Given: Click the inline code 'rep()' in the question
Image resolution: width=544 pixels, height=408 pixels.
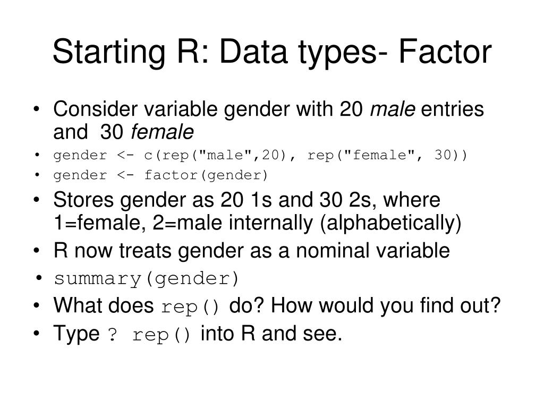Looking at the screenshot, I should (191, 308).
